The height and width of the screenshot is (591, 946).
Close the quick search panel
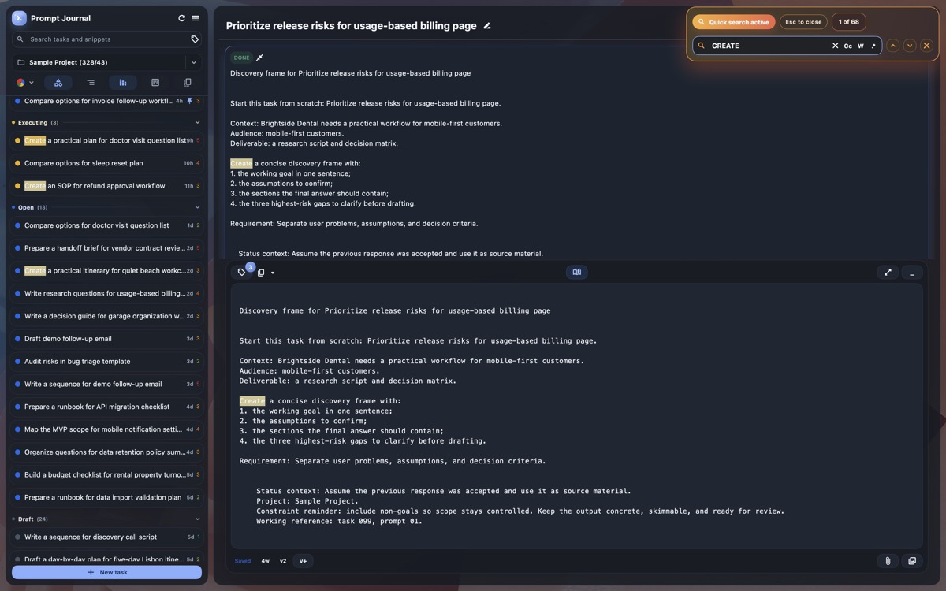coord(927,46)
